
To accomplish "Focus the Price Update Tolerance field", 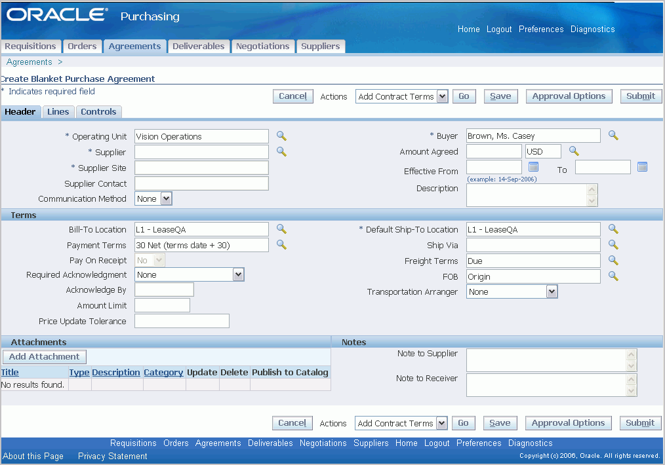I will (x=182, y=321).
